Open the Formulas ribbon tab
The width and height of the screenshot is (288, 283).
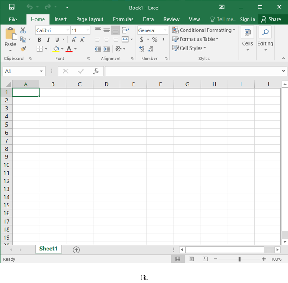(123, 19)
